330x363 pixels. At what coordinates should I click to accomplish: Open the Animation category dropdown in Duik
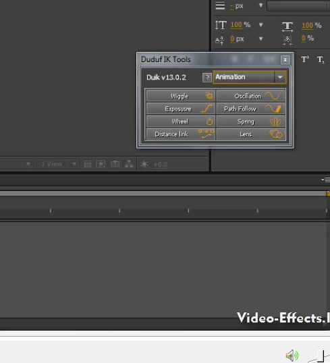click(250, 77)
